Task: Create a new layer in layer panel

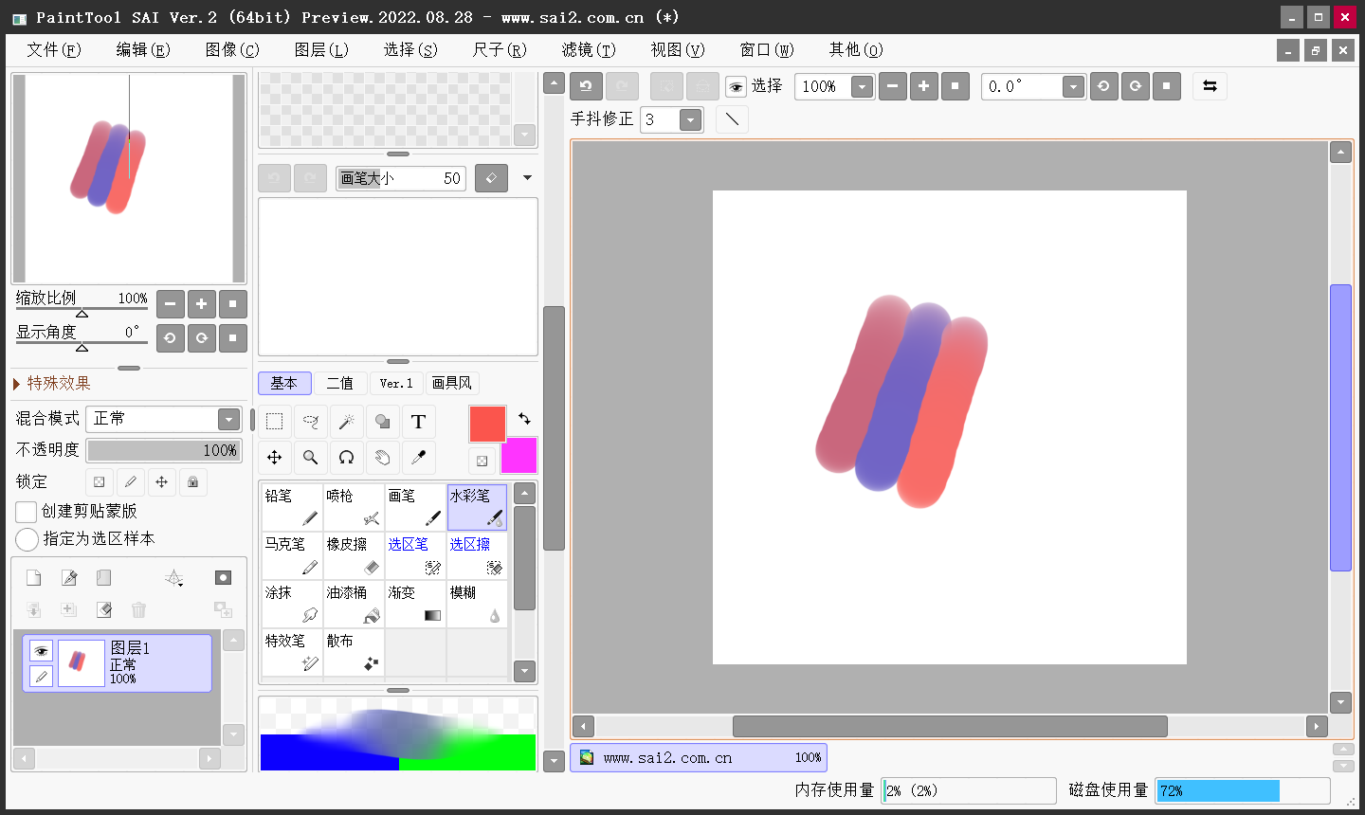Action: [x=33, y=578]
